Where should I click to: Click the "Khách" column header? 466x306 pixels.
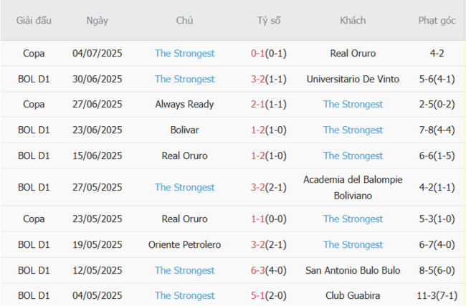[353, 21]
